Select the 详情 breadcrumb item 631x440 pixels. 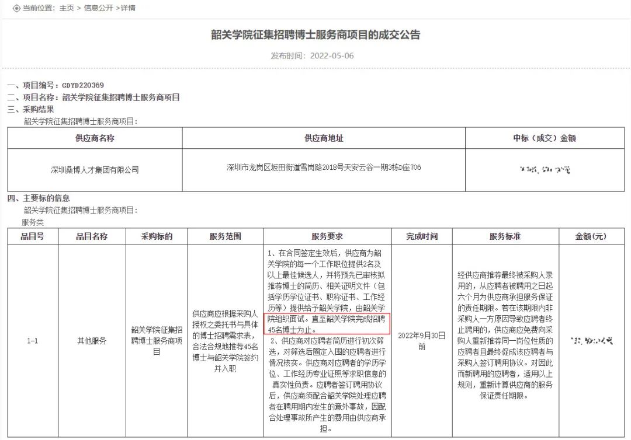click(x=128, y=8)
